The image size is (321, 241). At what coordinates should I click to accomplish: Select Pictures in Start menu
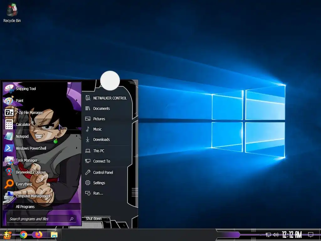click(99, 119)
